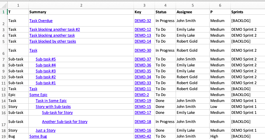Open the DEMO-33 key link

coord(143,83)
